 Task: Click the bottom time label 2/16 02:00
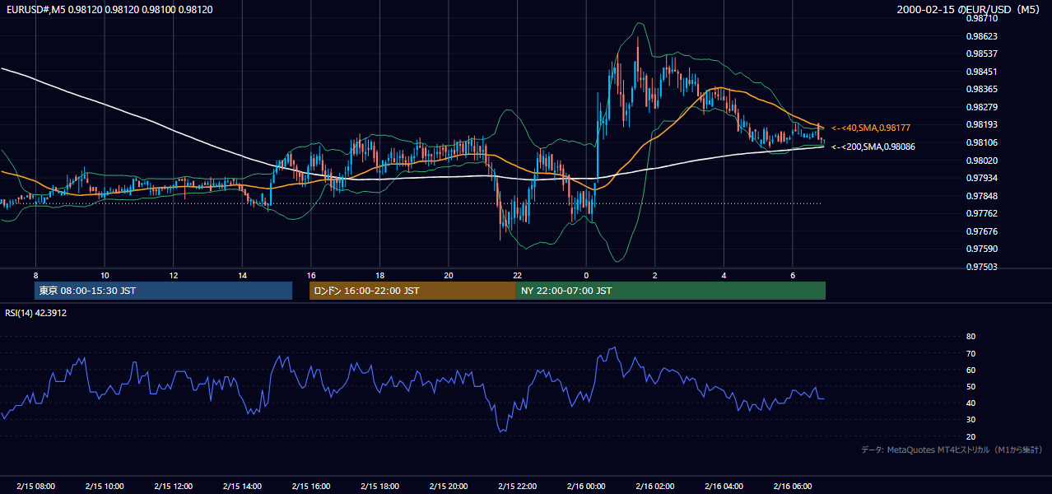click(x=655, y=487)
